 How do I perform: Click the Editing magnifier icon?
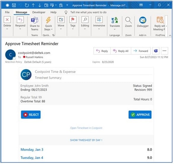[85, 20]
